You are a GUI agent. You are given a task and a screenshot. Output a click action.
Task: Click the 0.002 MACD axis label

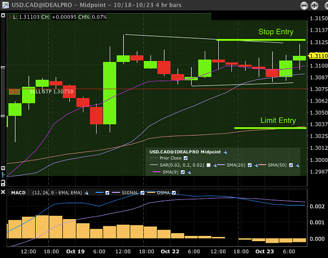pyautogui.click(x=317, y=207)
